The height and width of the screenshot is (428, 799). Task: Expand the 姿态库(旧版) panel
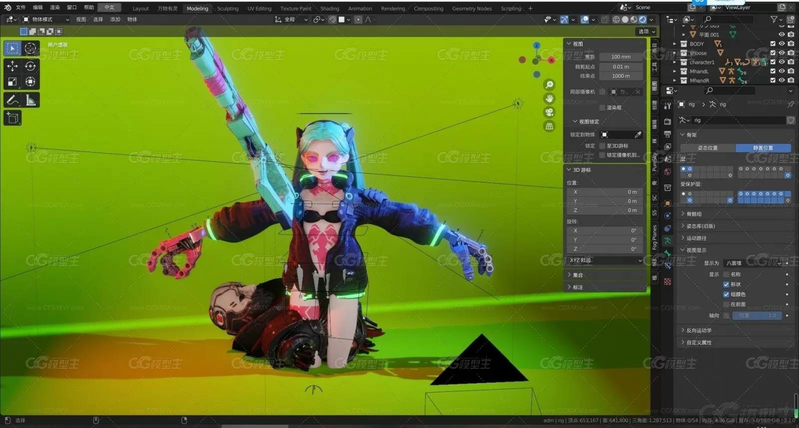[736, 226]
